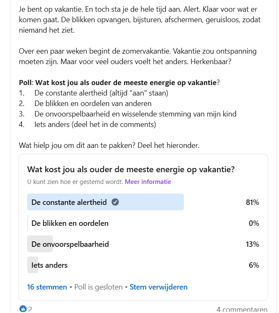The image size is (279, 313).
Task: Click the grey progress bar of Iets anders
Action: tap(33, 265)
